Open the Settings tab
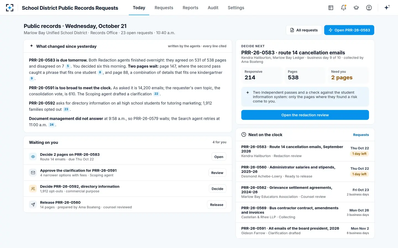This screenshot has width=398, height=248. (x=236, y=8)
